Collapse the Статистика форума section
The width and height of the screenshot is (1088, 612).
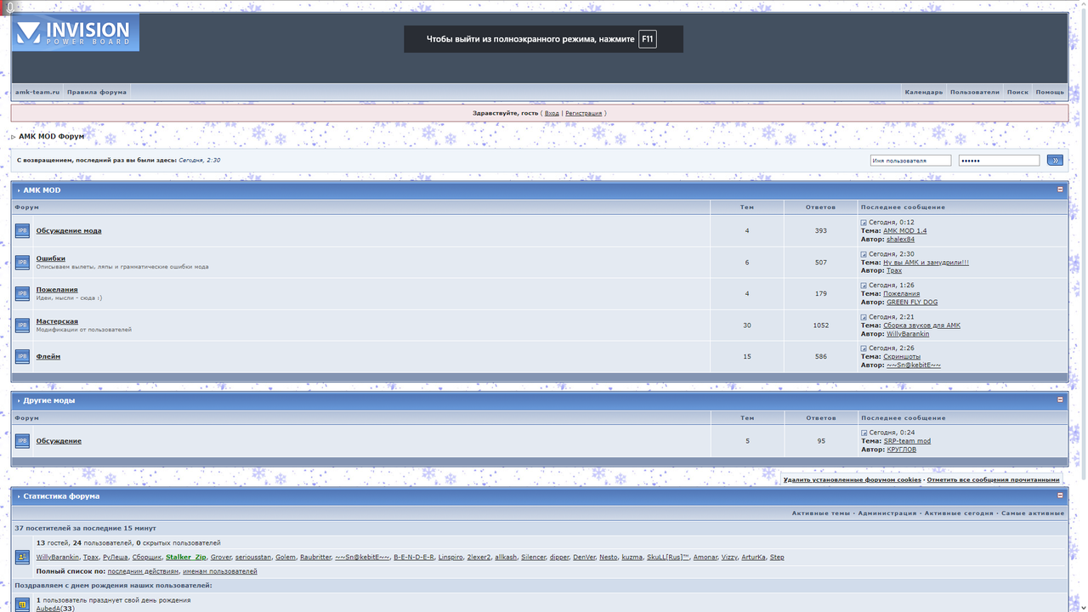coord(1060,496)
